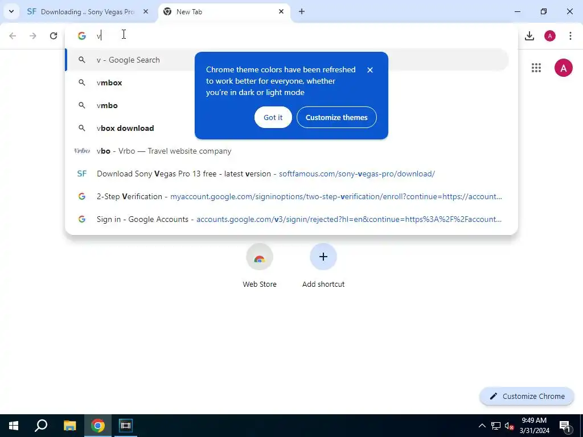Image resolution: width=583 pixels, height=437 pixels.
Task: Open the Google apps grid icon
Action: [536, 68]
